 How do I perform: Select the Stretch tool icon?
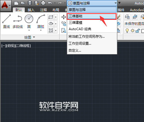(64, 30)
